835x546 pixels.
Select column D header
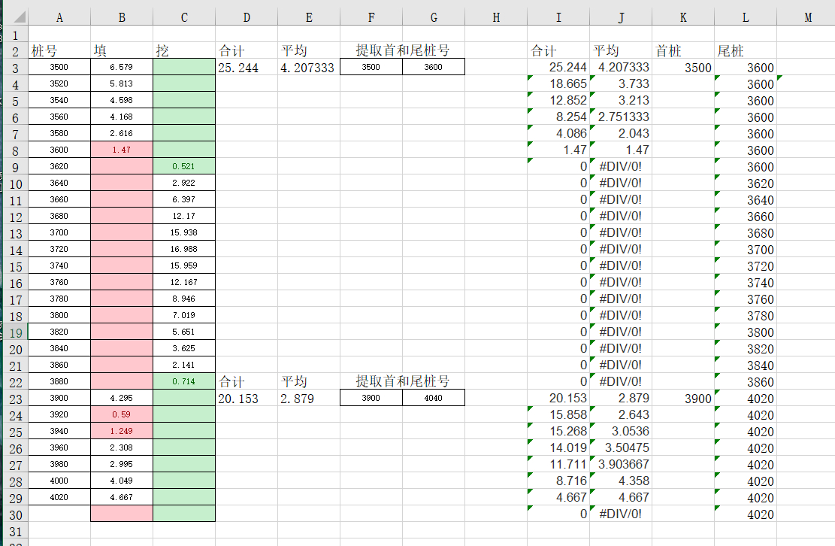point(247,17)
